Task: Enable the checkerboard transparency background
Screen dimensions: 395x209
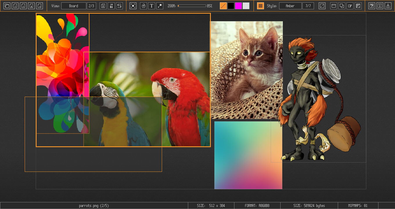Action: pyautogui.click(x=246, y=6)
